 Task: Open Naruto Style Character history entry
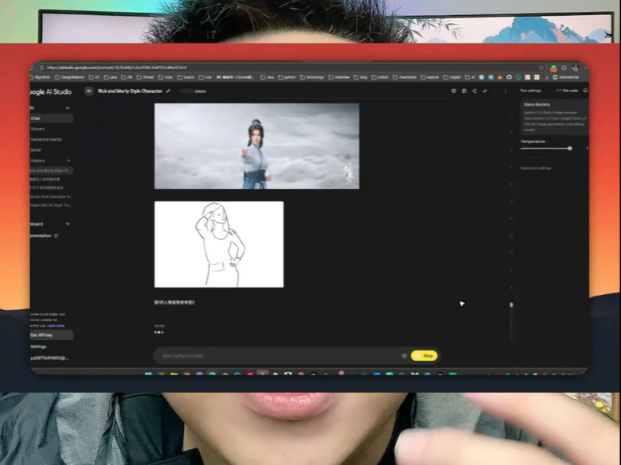tap(52, 196)
